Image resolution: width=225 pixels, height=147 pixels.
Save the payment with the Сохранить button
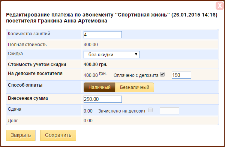click(x=58, y=135)
